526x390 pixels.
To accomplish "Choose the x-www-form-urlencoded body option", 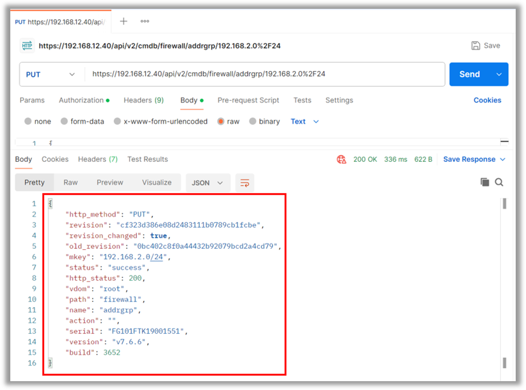I will coord(116,121).
